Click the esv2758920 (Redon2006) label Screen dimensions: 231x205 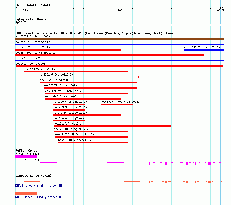click(33, 36)
